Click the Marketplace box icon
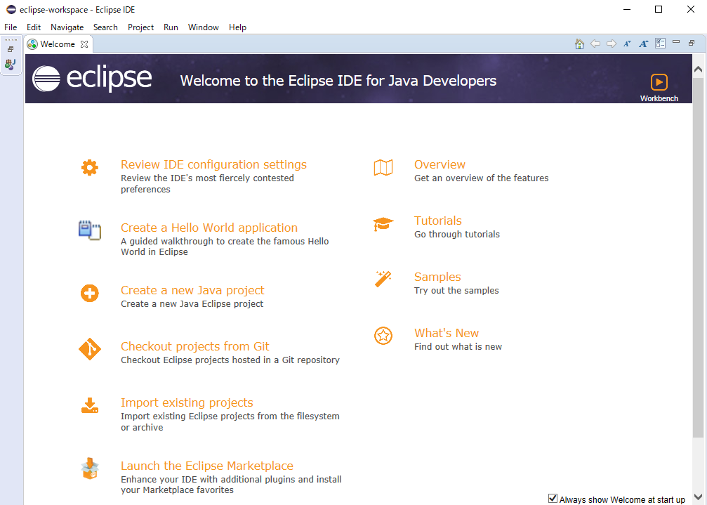This screenshot has width=707, height=505. click(90, 468)
